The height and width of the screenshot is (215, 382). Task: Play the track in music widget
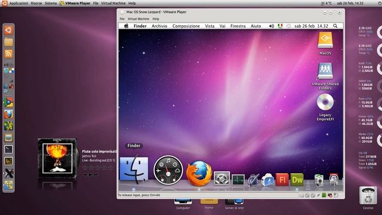pos(91,174)
